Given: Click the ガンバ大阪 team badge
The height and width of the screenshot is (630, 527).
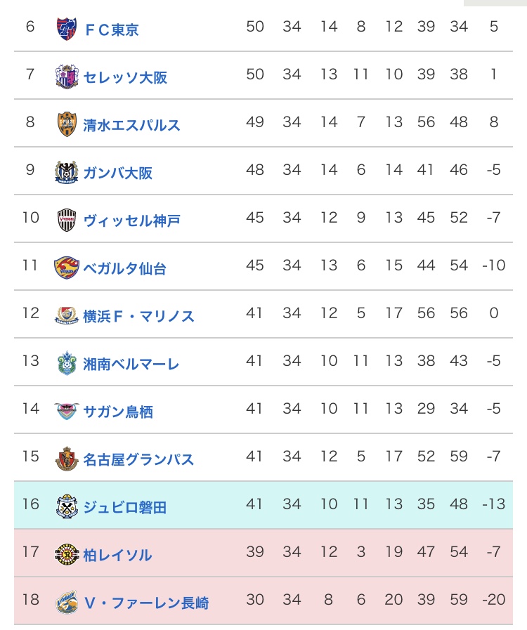Looking at the screenshot, I should 67,172.
